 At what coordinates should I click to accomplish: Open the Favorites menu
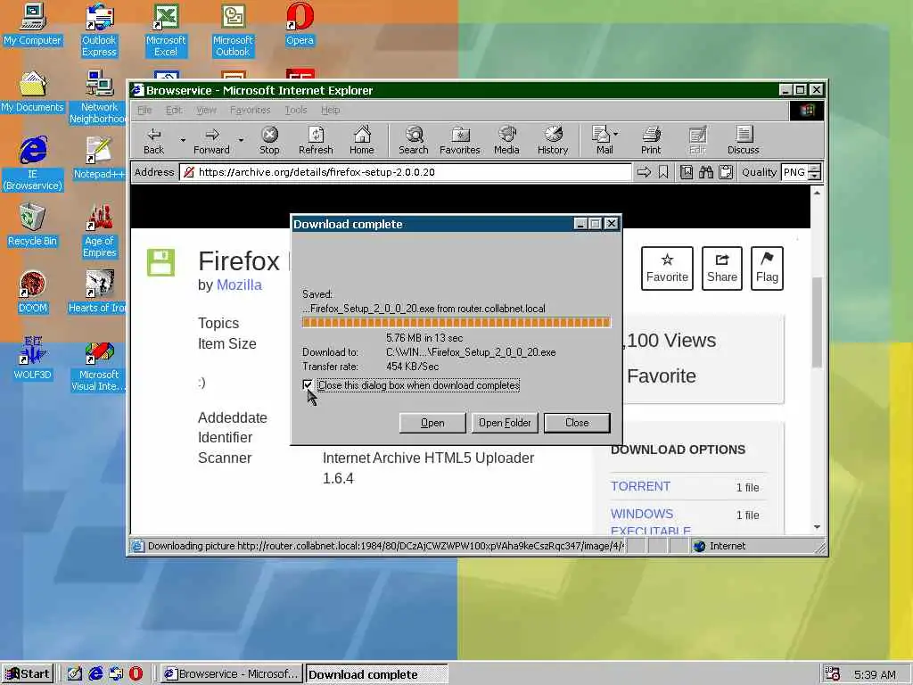coord(250,110)
